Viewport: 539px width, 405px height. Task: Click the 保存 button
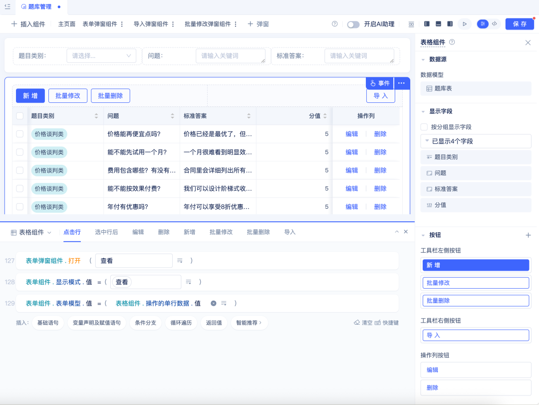[x=520, y=24]
